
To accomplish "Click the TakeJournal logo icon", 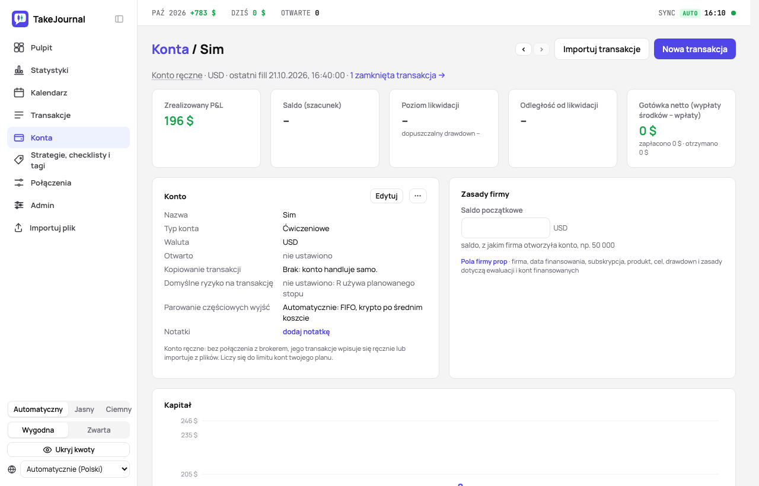I will coord(20,19).
